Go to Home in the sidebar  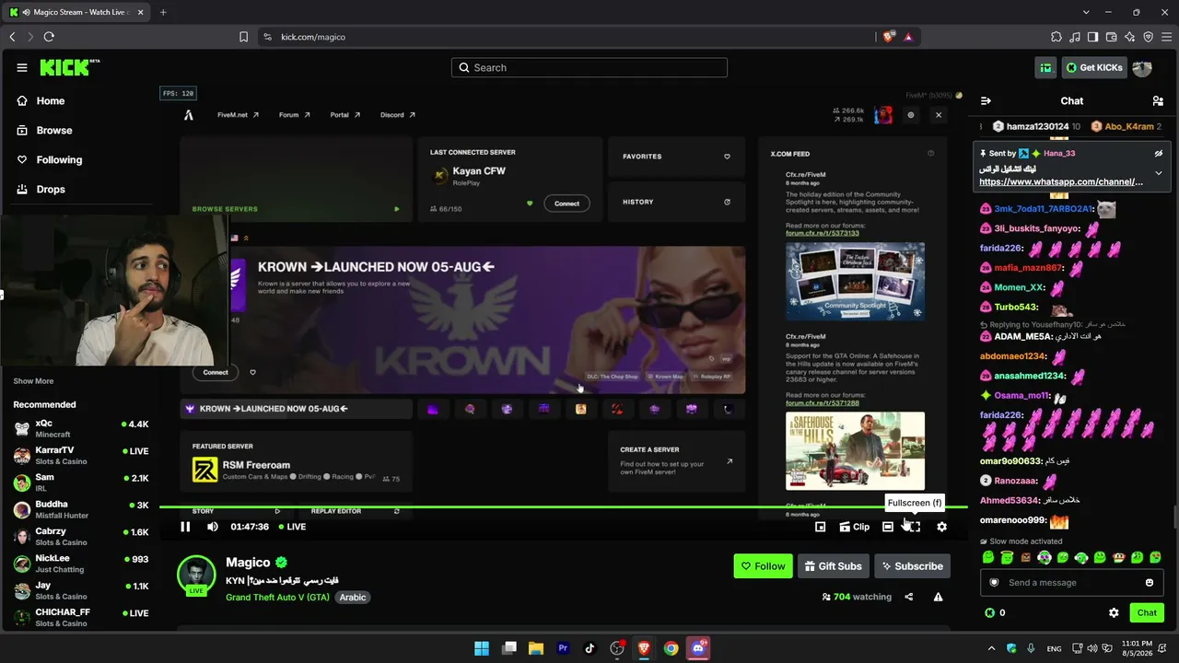[x=41, y=100]
